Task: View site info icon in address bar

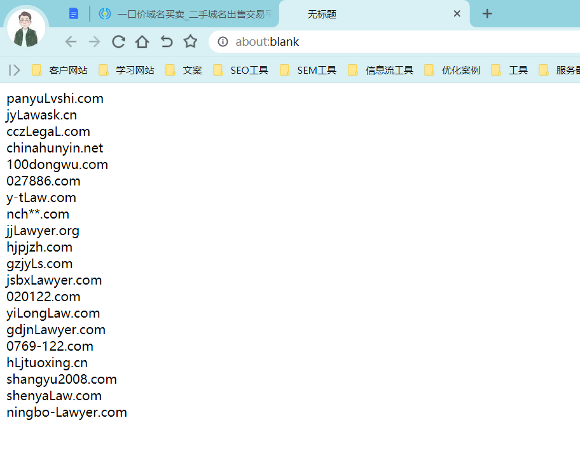Action: click(x=223, y=42)
